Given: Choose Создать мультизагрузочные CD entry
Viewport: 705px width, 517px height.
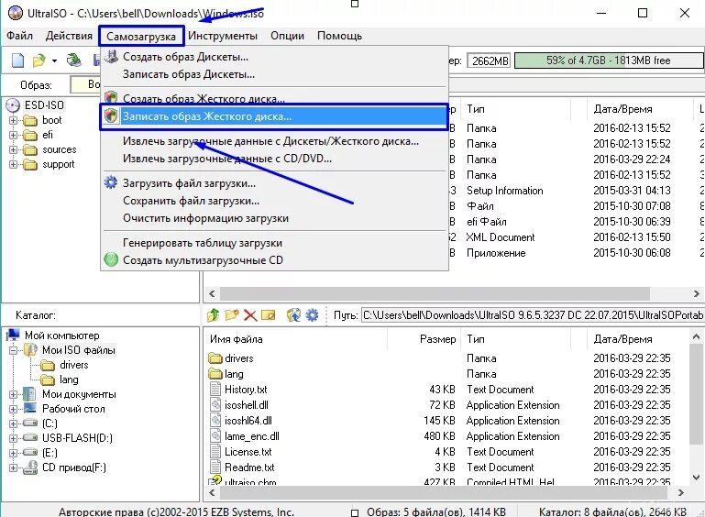Looking at the screenshot, I should [x=274, y=260].
